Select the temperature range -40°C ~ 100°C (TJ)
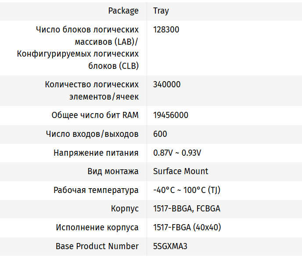The image size is (302, 261). [187, 190]
